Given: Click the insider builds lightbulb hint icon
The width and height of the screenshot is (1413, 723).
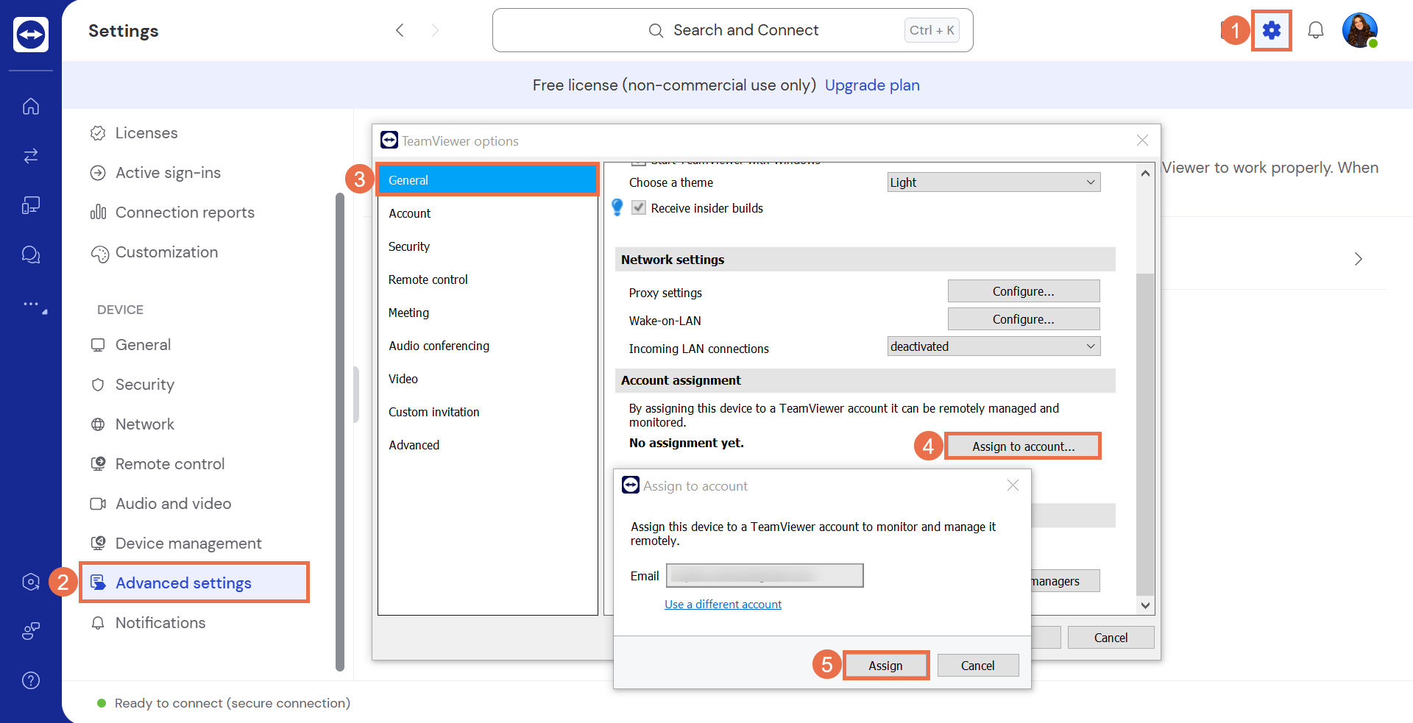Looking at the screenshot, I should [x=617, y=207].
